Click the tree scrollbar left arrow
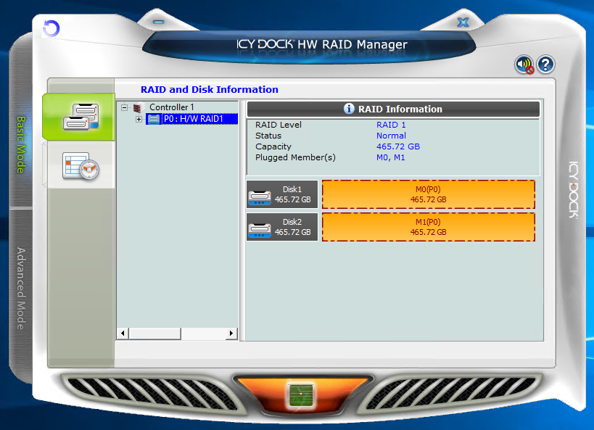The width and height of the screenshot is (594, 430). coord(123,334)
